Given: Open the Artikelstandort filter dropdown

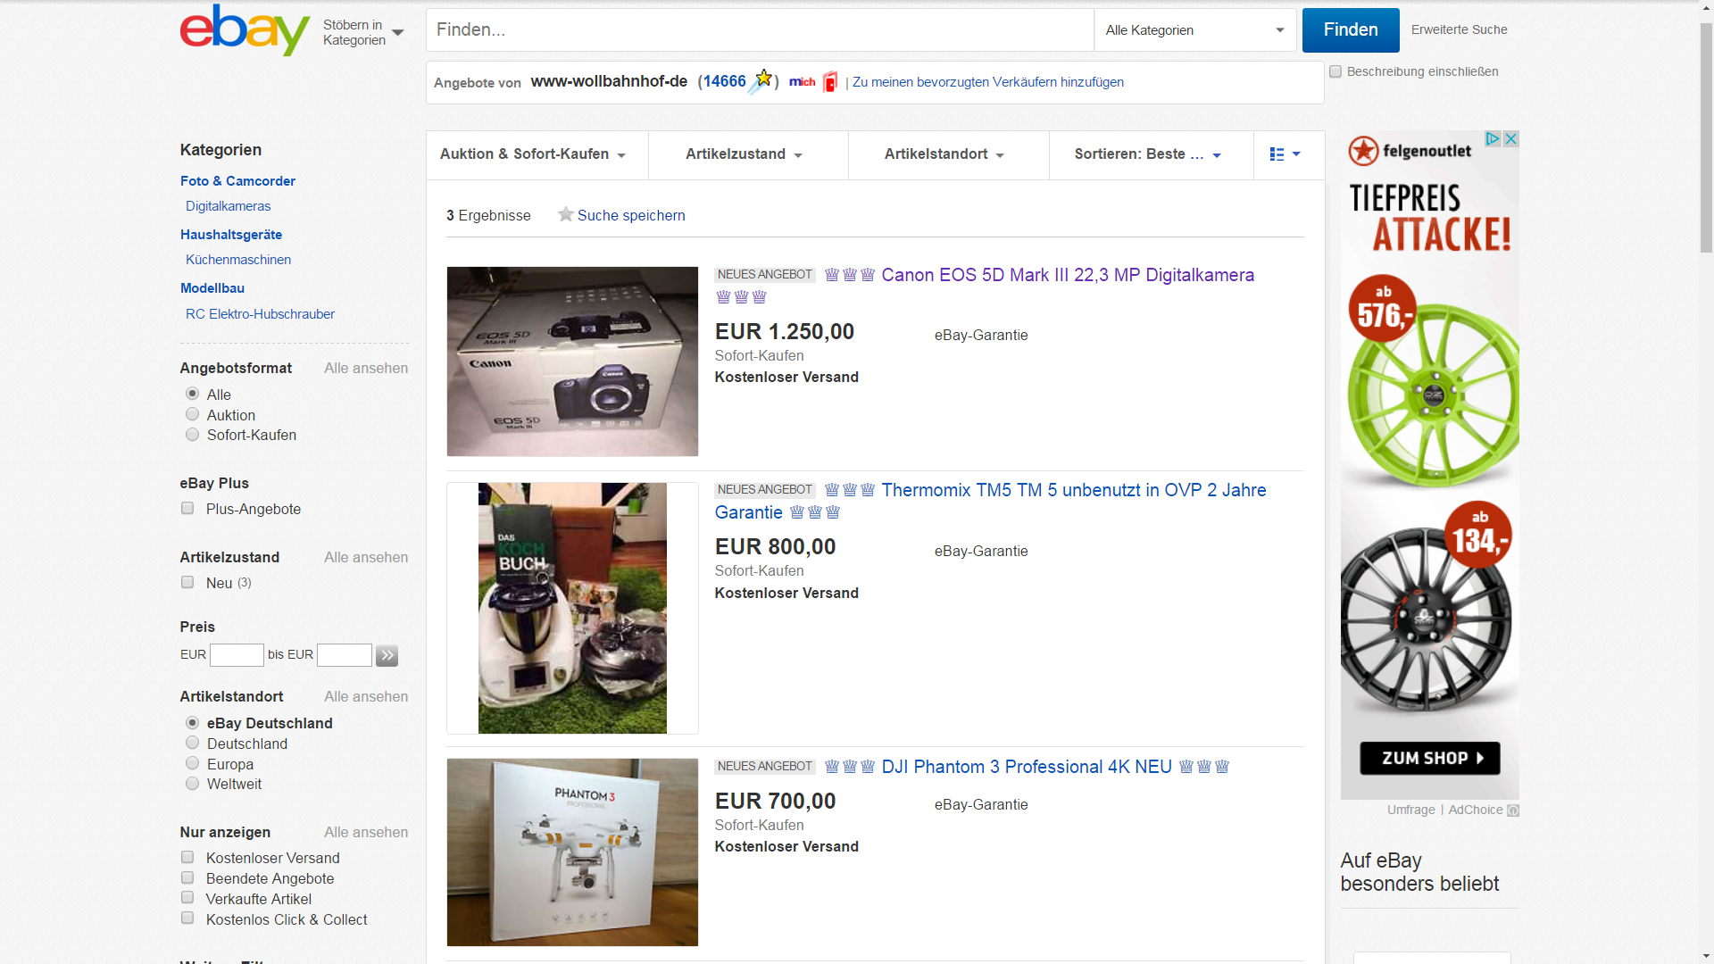Looking at the screenshot, I should [944, 154].
